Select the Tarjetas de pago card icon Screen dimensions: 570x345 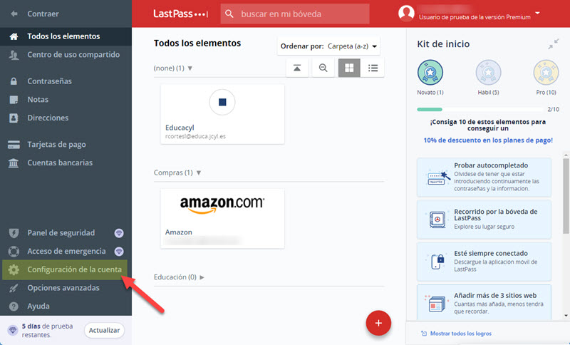coord(14,145)
